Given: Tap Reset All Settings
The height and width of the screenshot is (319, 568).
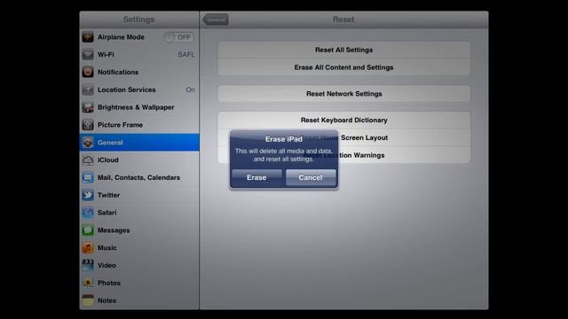Looking at the screenshot, I should click(x=343, y=50).
